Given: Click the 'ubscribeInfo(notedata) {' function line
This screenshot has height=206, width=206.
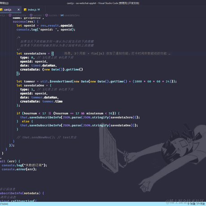Looking at the screenshot, I should [22, 193].
